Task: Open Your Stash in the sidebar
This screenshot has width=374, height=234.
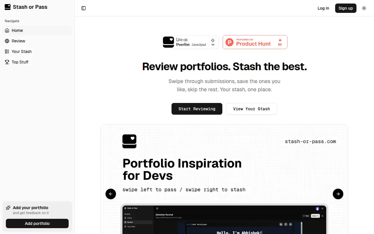Action: point(37,51)
